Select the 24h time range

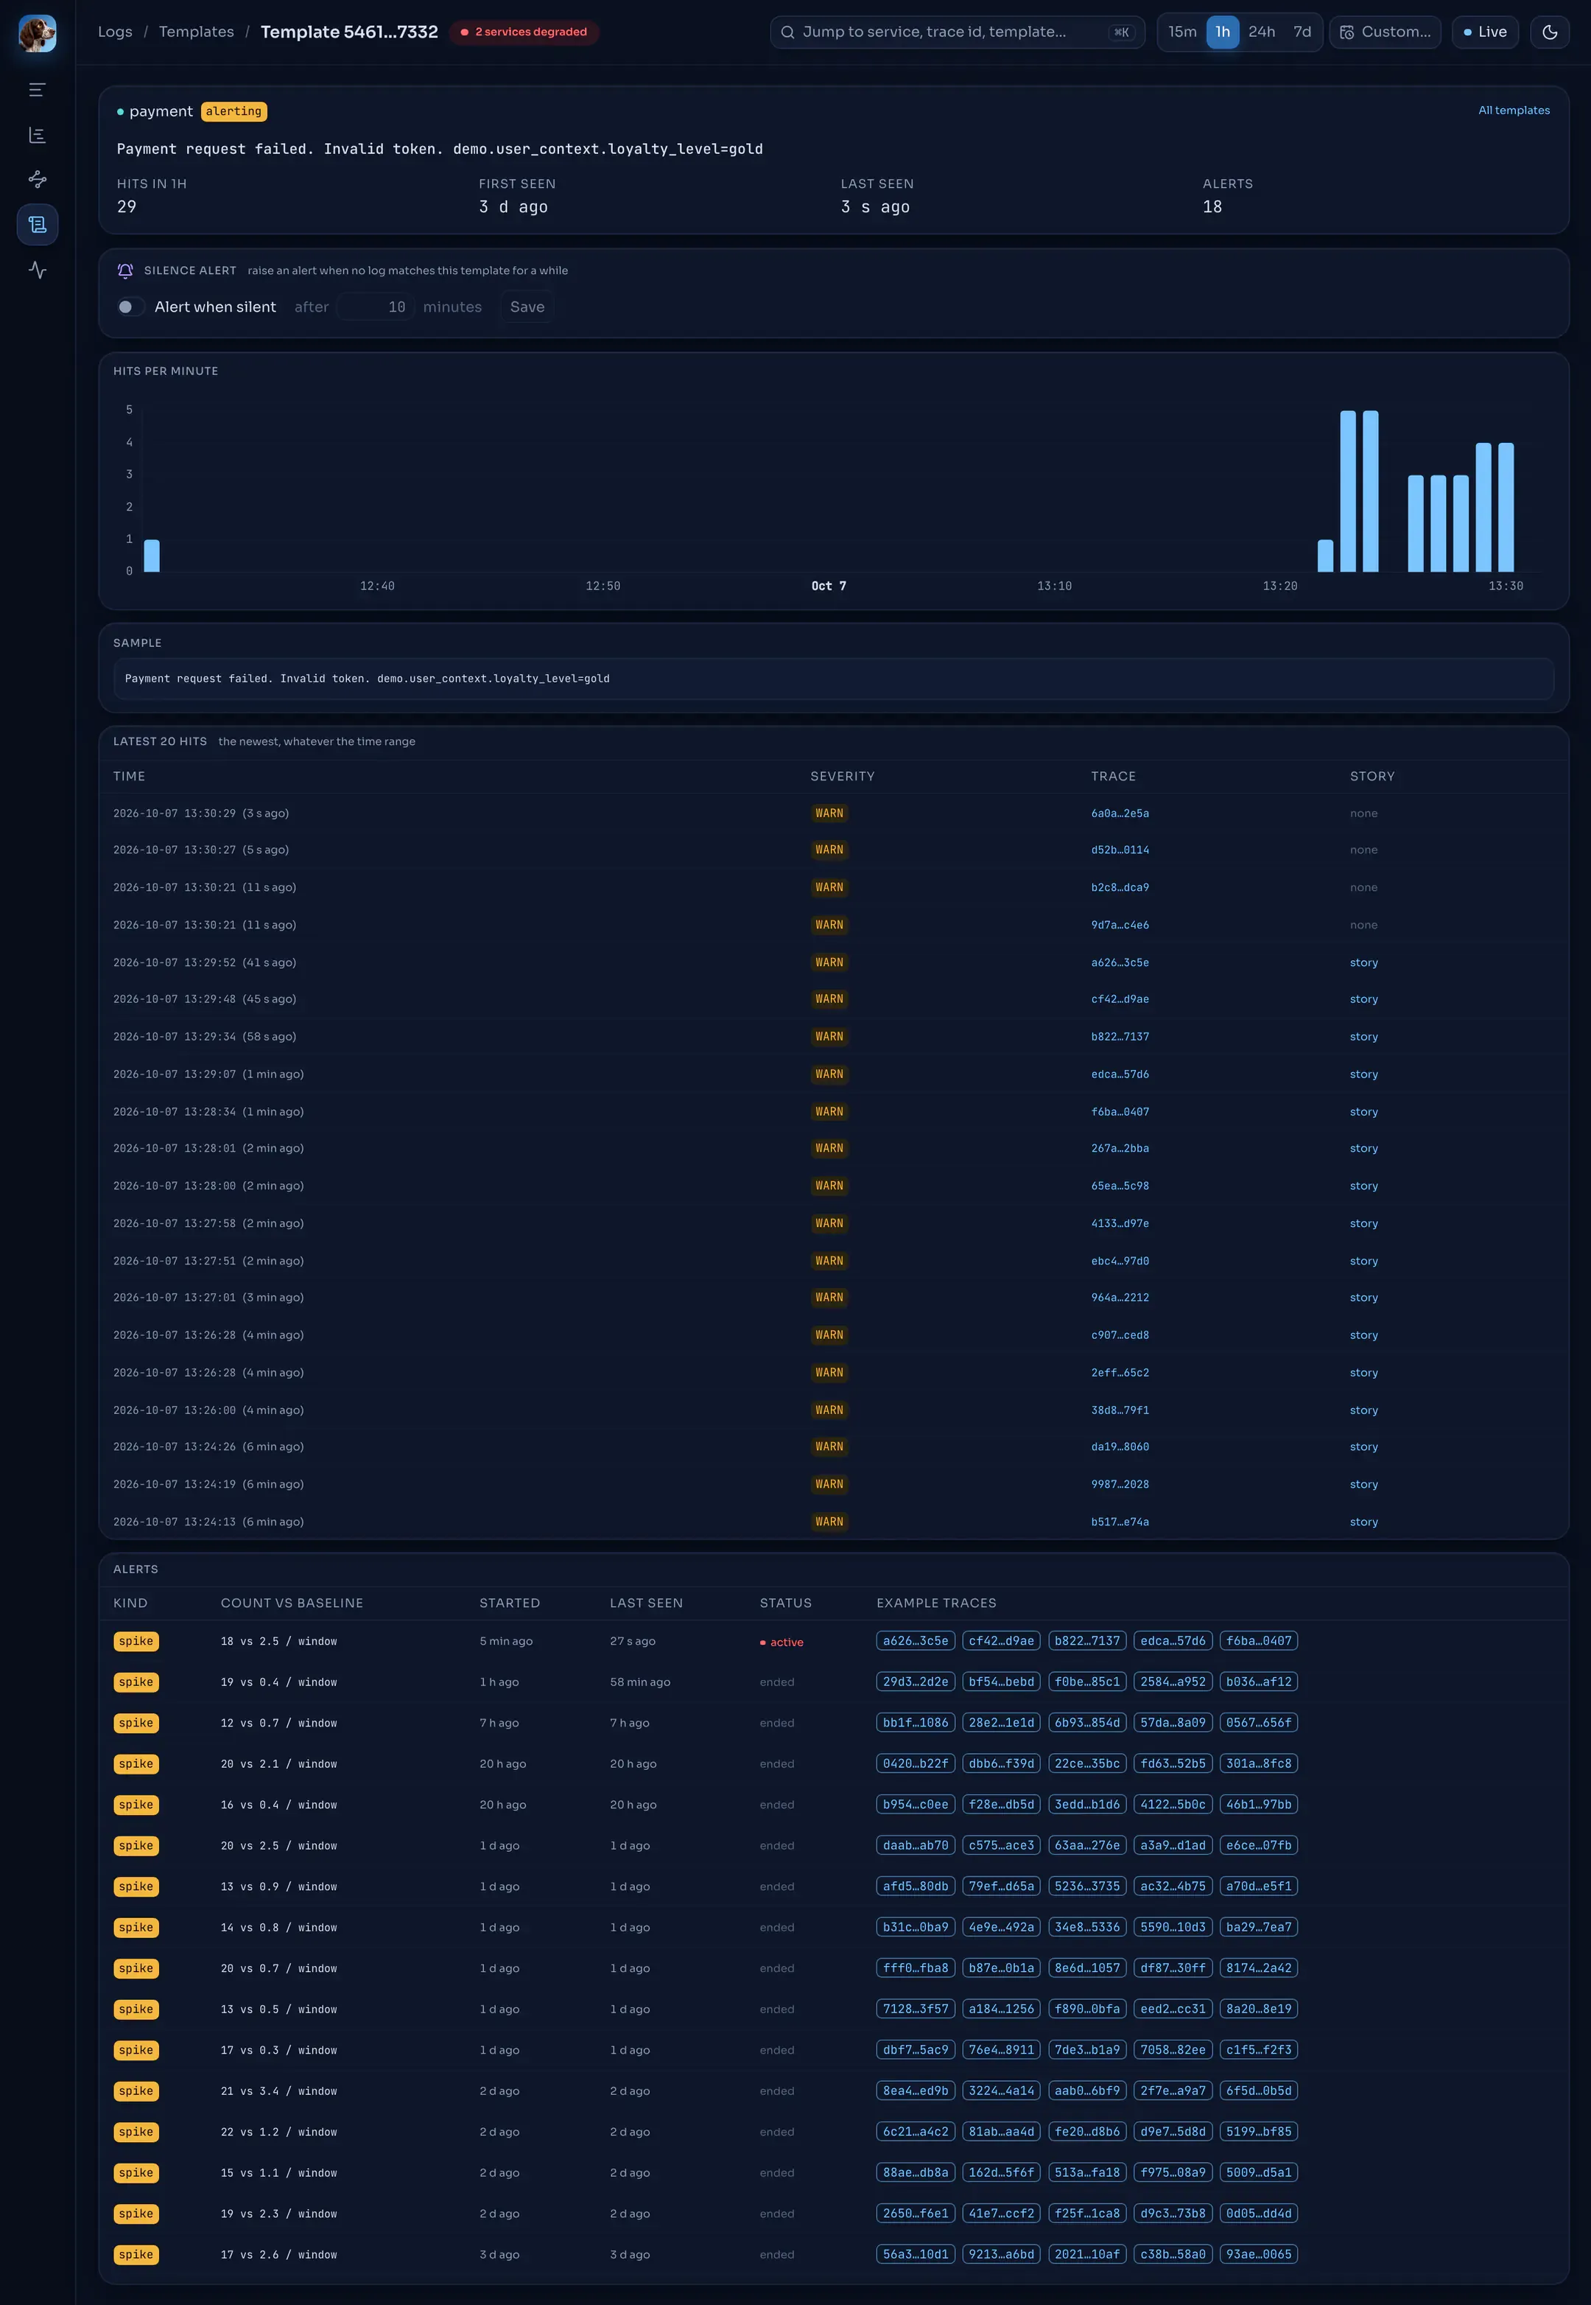pos(1261,32)
